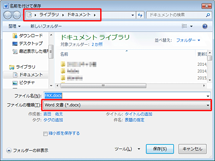Click the ドキュメント library icon in sidebar
Screen dimensions: 215x161
(15, 75)
